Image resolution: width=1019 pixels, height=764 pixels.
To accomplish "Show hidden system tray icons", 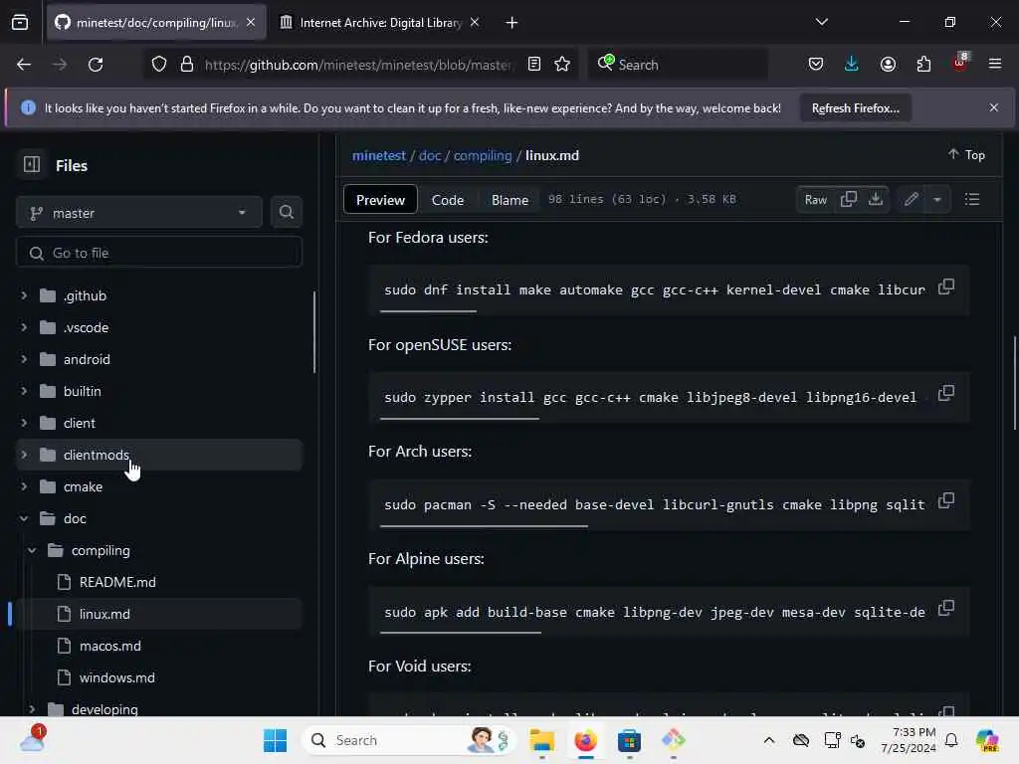I will pos(769,740).
